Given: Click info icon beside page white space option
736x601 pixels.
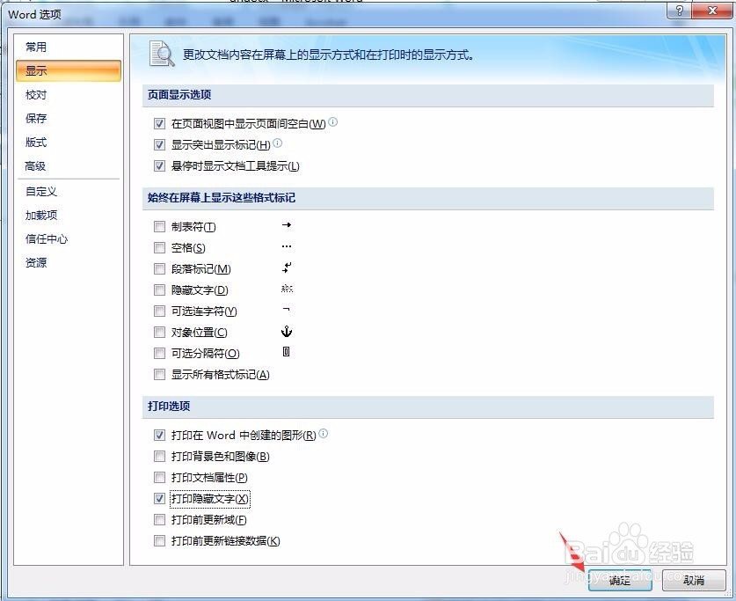Looking at the screenshot, I should click(332, 122).
